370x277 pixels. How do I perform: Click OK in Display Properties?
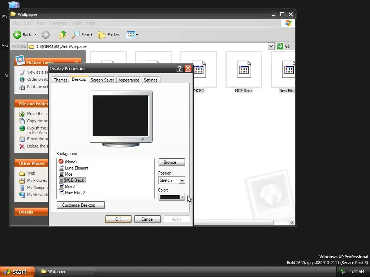pos(118,219)
